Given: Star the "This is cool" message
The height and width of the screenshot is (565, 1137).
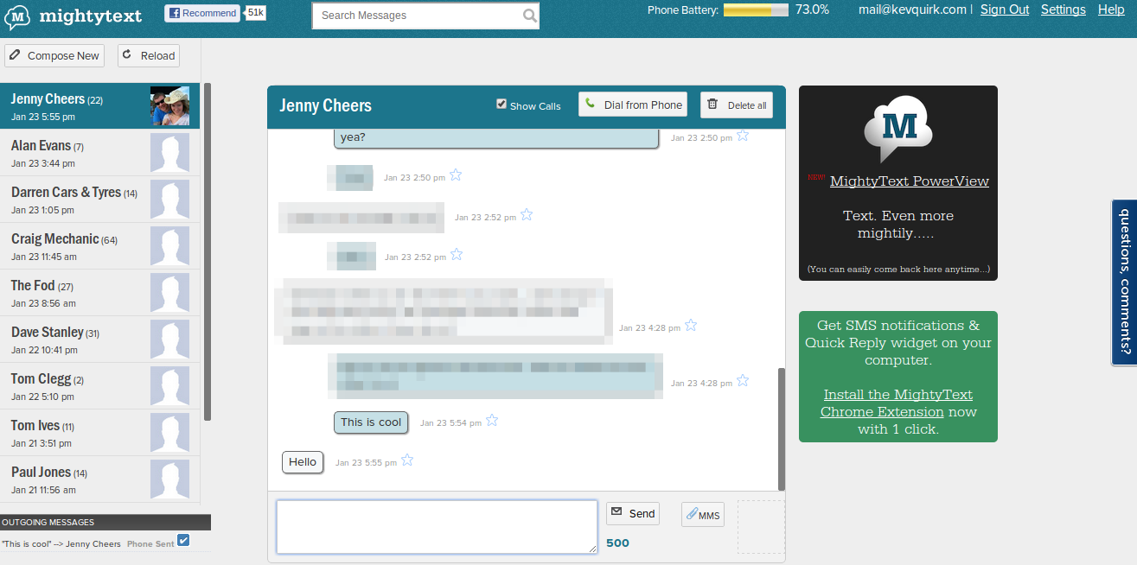Looking at the screenshot, I should click(492, 421).
